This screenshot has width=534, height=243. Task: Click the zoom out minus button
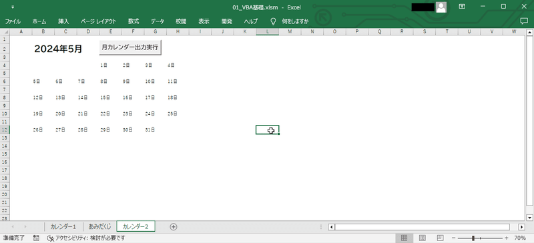click(x=453, y=238)
